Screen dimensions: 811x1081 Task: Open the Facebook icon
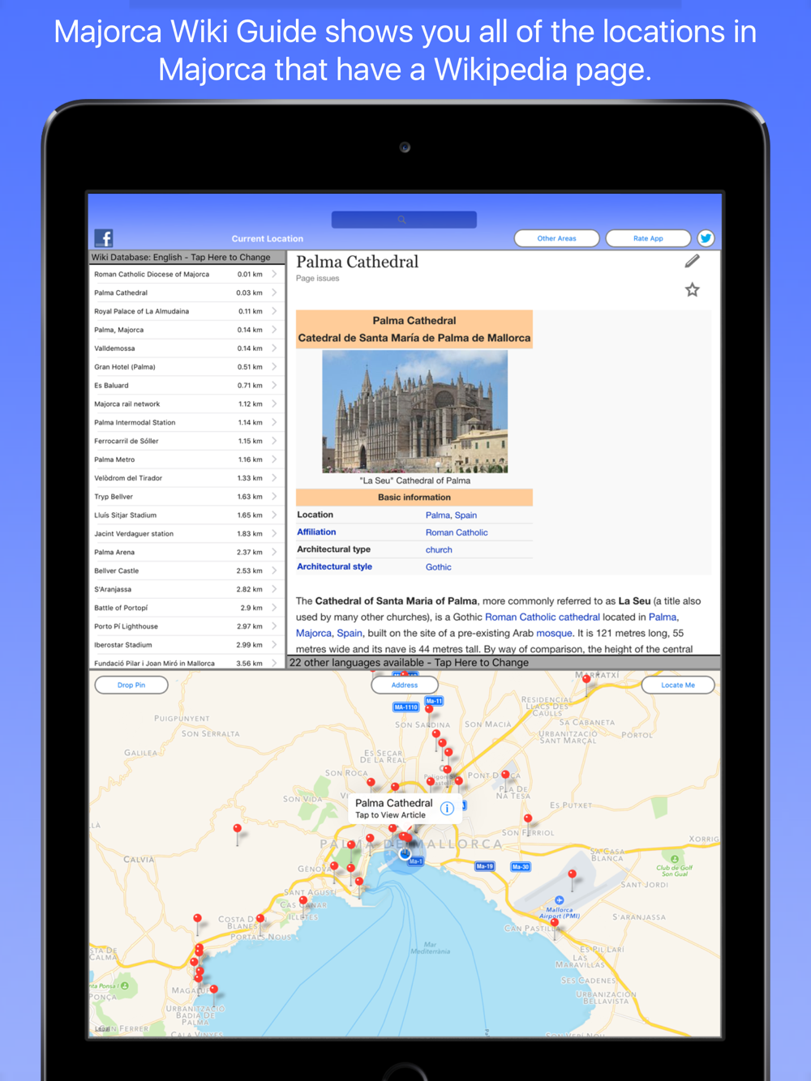104,237
